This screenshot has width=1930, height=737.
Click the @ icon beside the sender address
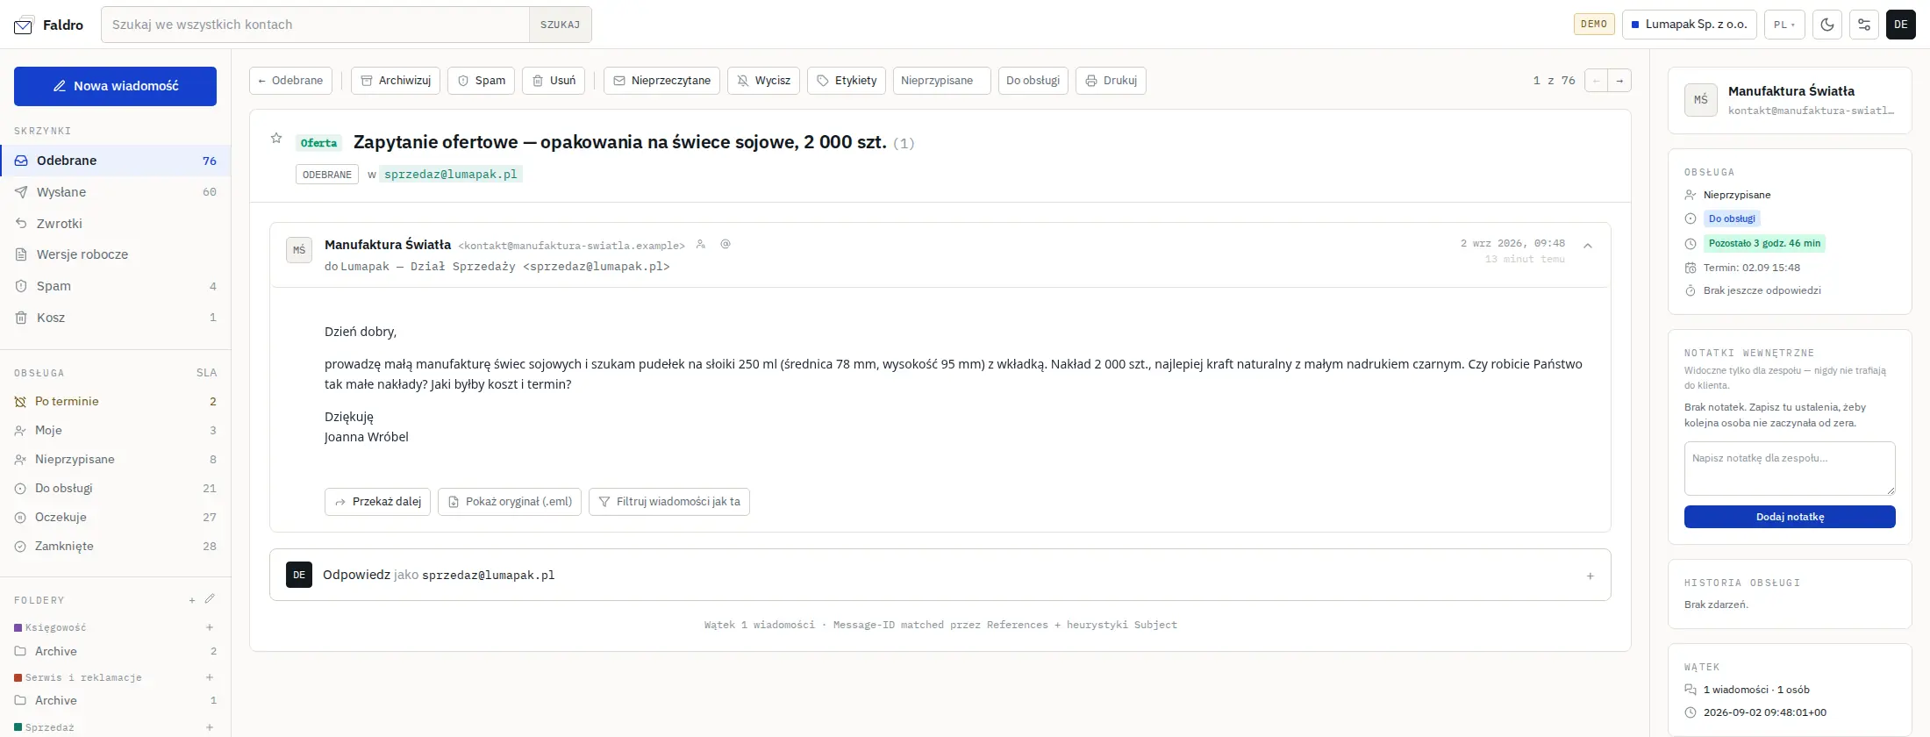(x=726, y=245)
